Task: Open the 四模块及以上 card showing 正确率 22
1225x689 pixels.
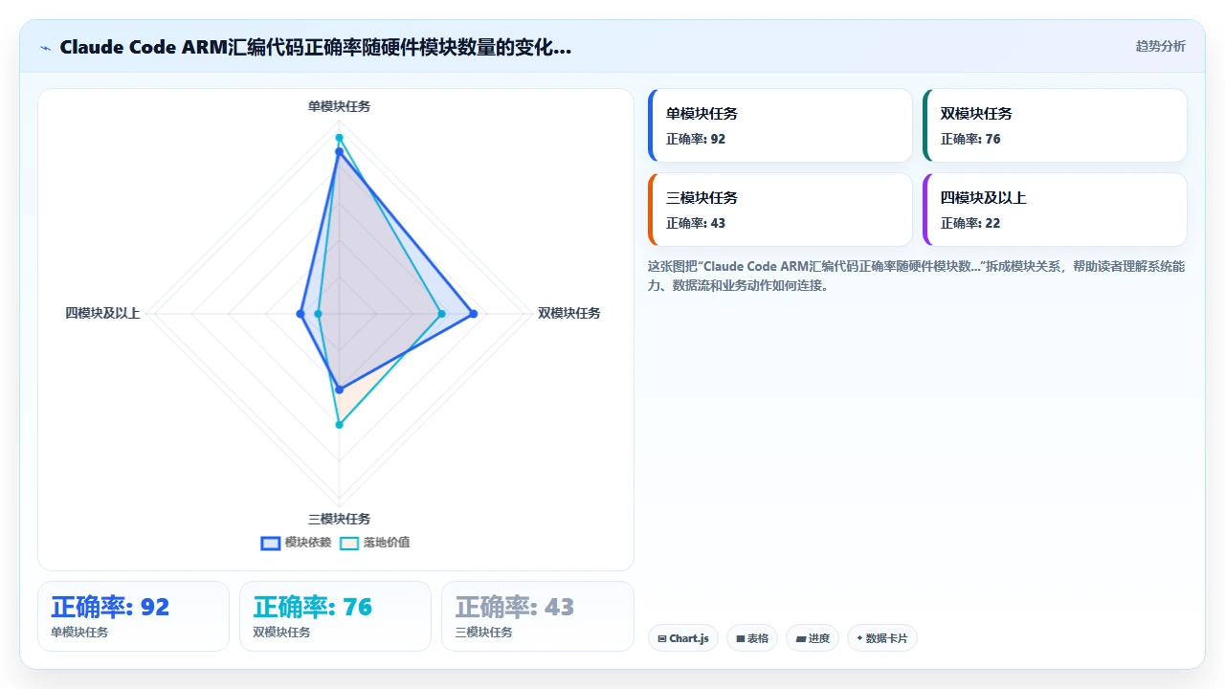Action: pos(1055,210)
